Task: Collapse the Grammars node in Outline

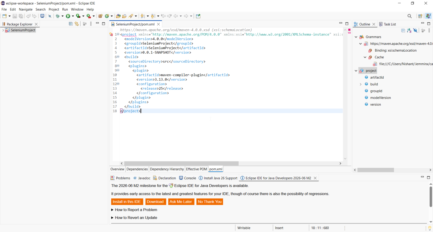Action: tap(356, 37)
